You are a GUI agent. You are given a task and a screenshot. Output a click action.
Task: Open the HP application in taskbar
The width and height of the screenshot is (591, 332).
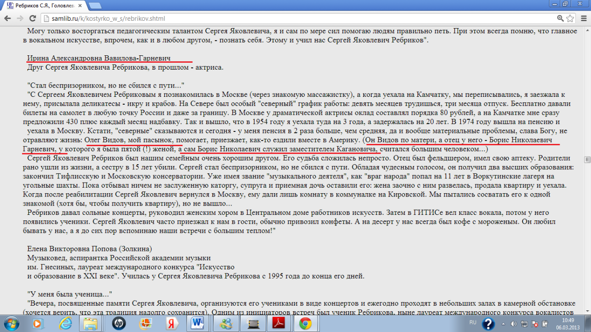119,324
